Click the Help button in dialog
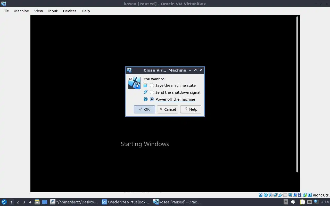Image resolution: width=330 pixels, height=206 pixels. click(x=191, y=109)
